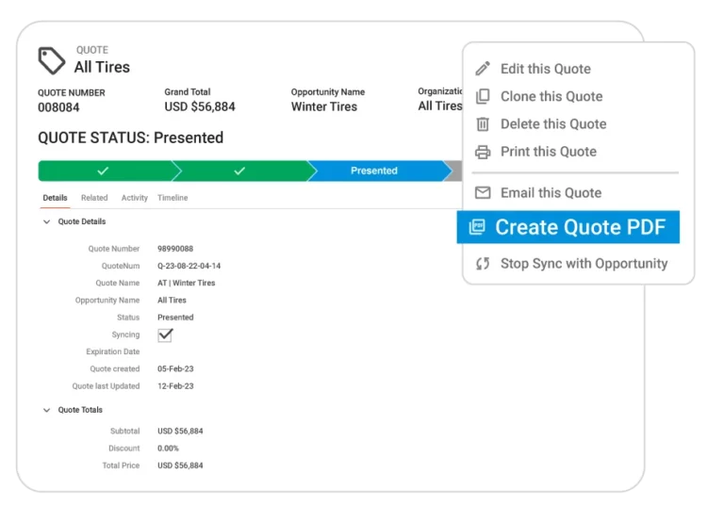Uncheck the Syncing checkbox
This screenshot has height=522, width=724.
(x=165, y=334)
